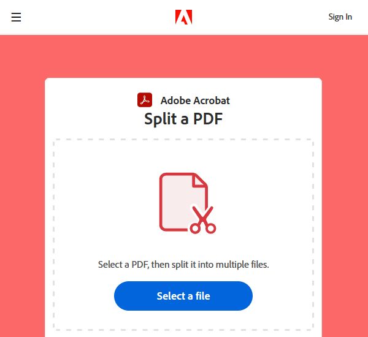The image size is (368, 337).
Task: Click the scissors icon in the drop zone
Action: [x=203, y=220]
